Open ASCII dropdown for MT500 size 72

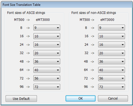[47, 78]
